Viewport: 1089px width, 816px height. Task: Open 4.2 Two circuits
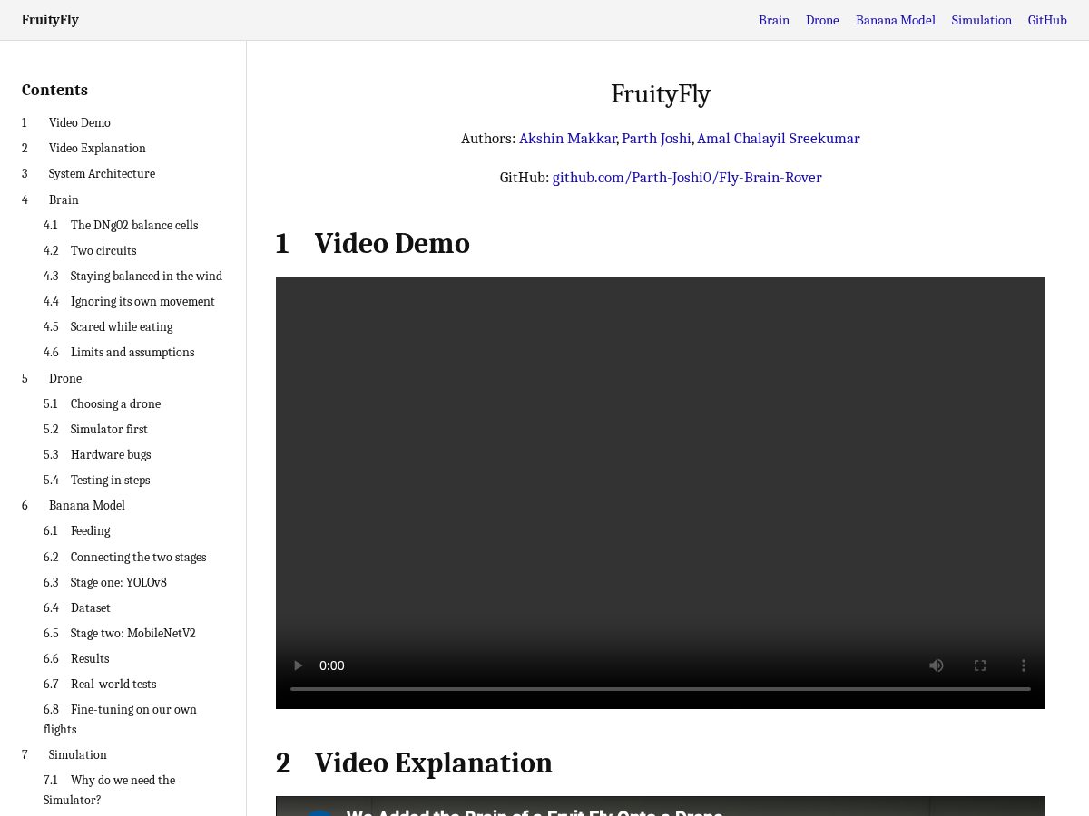pos(90,250)
